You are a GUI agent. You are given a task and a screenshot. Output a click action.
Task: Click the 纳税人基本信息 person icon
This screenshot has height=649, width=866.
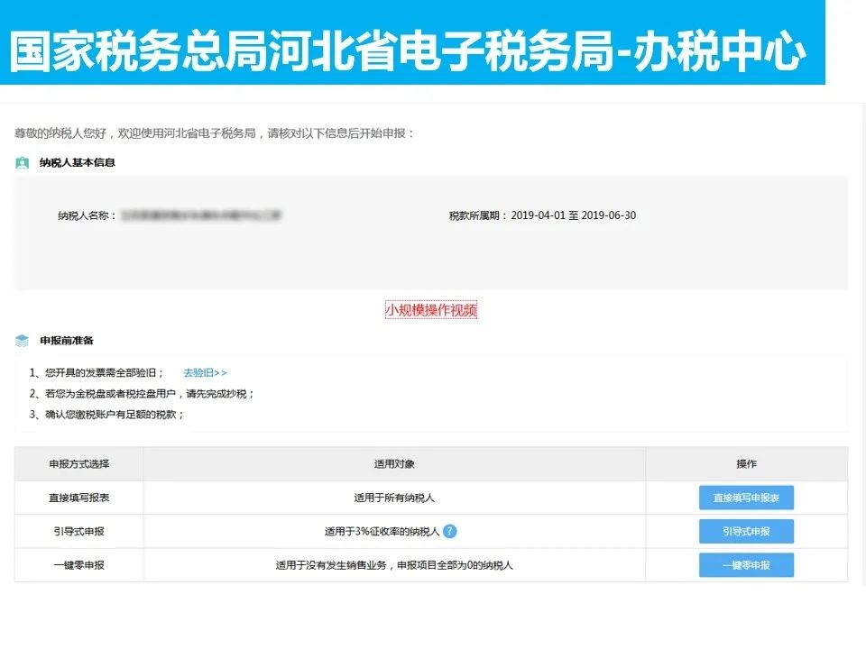click(22, 163)
